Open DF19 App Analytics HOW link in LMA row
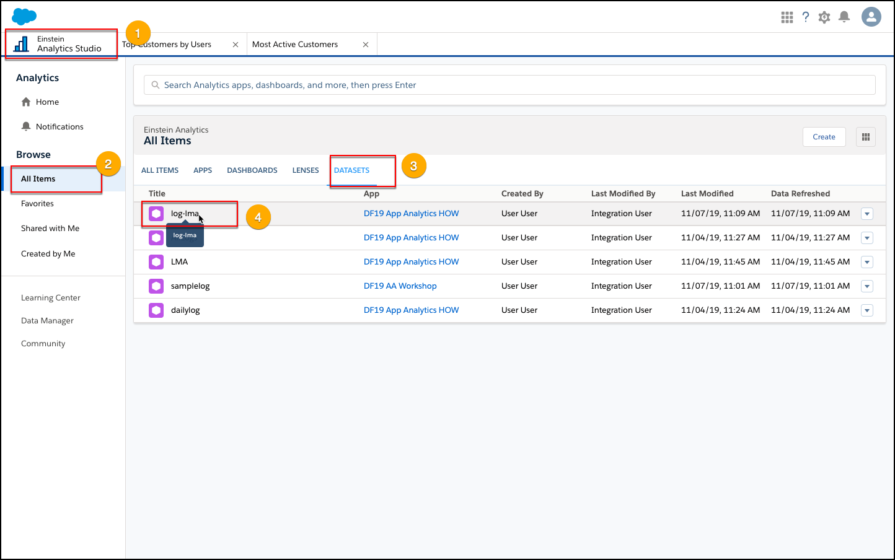The image size is (895, 560). point(412,262)
